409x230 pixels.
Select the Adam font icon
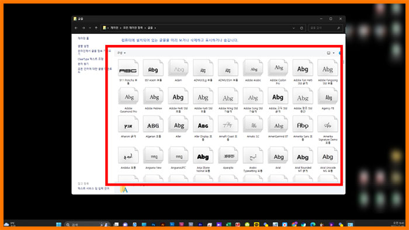(178, 68)
